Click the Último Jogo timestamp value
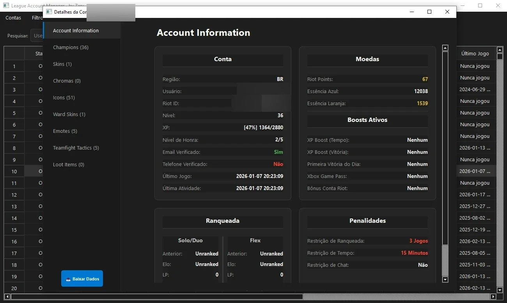This screenshot has height=303, width=507. pos(260,176)
